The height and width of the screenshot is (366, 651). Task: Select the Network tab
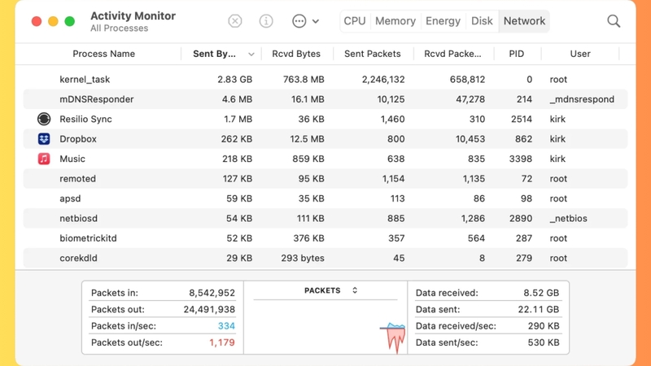coord(524,21)
